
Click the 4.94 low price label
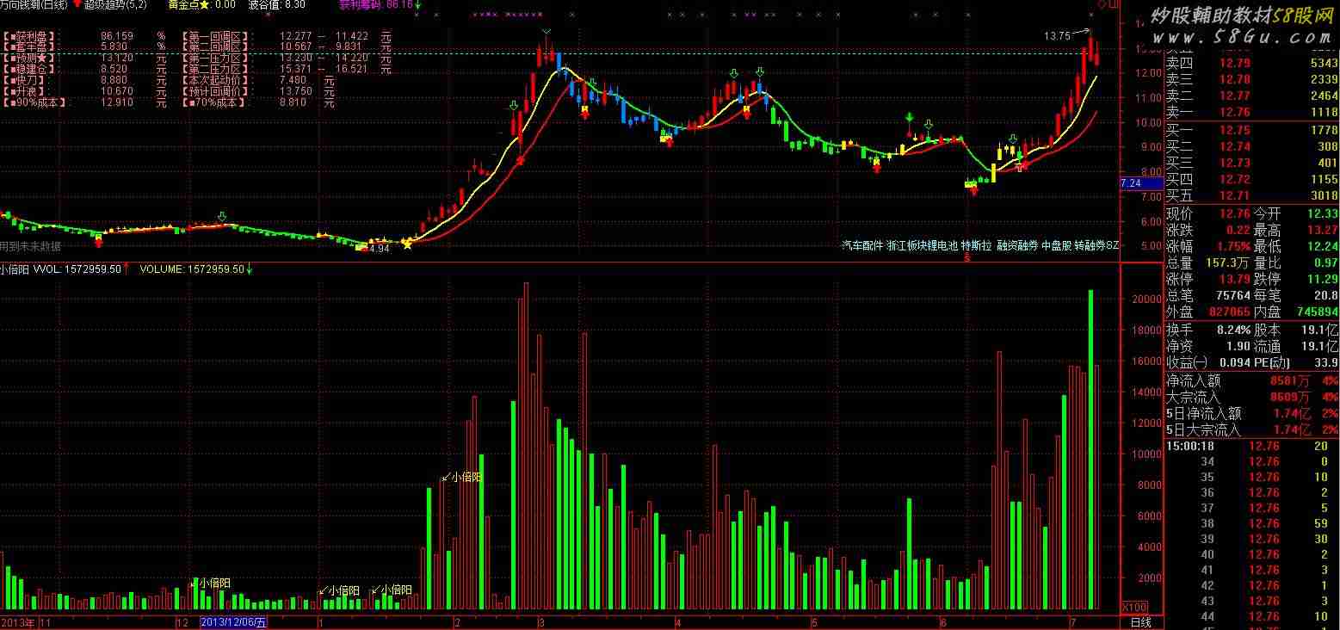[379, 249]
